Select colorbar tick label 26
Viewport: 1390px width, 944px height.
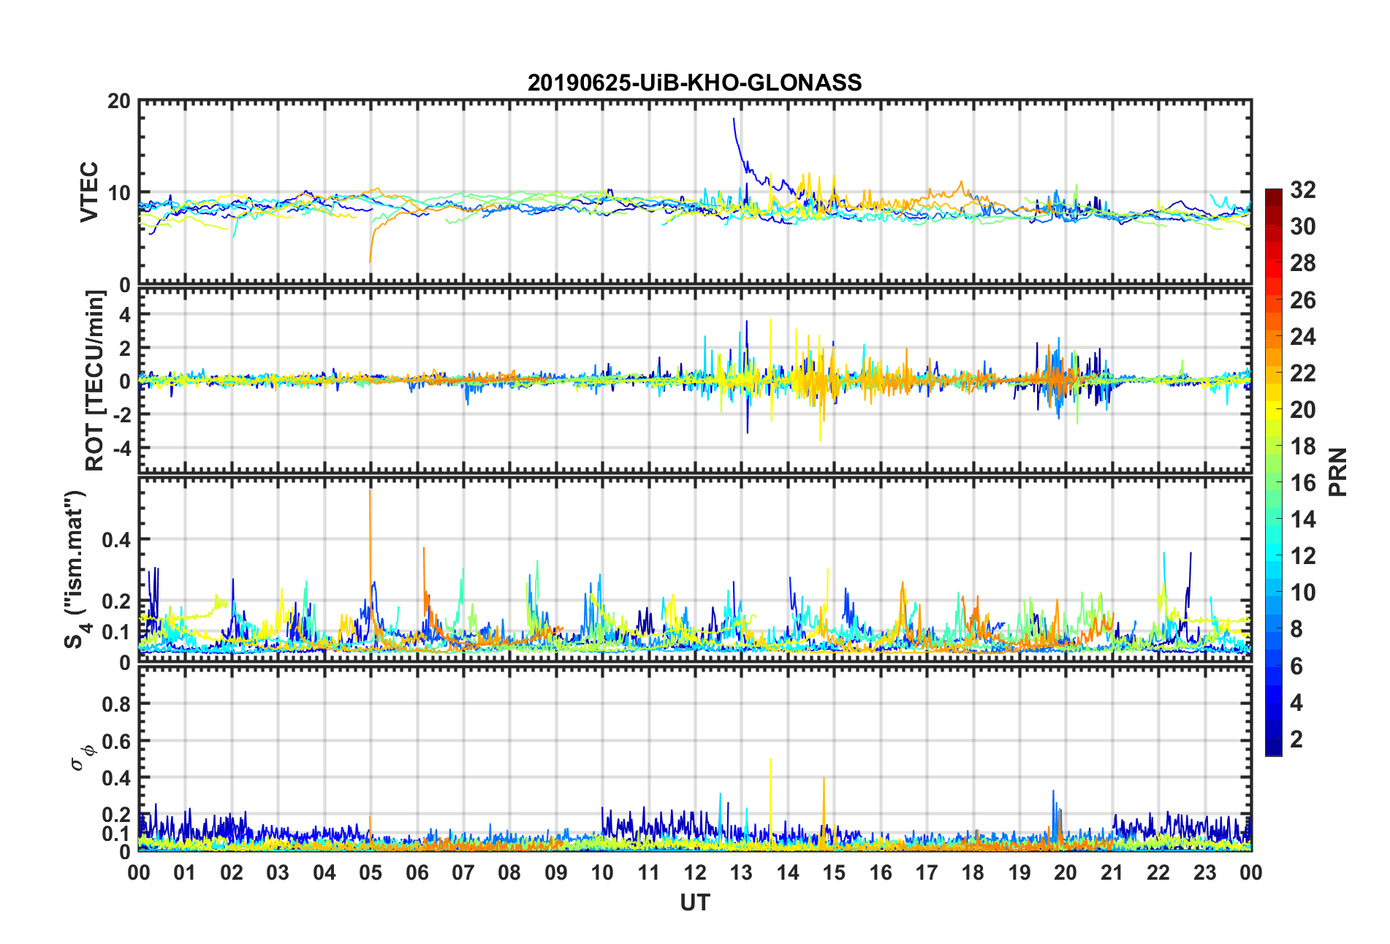tap(1302, 300)
